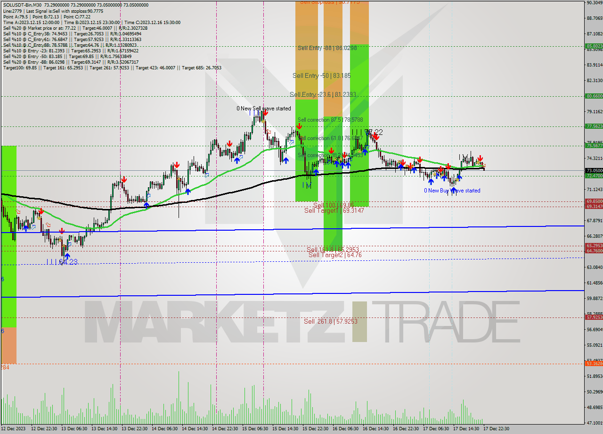The height and width of the screenshot is (434, 603).
Task: Click the '64.23' low point label
Action: pyautogui.click(x=68, y=262)
